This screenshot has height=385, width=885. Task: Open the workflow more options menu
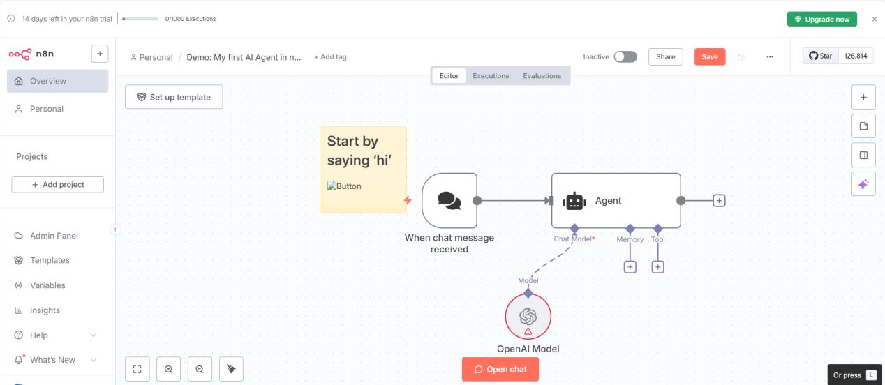click(770, 57)
